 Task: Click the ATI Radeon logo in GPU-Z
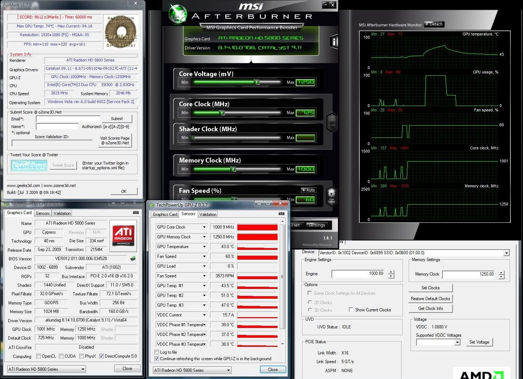123,235
